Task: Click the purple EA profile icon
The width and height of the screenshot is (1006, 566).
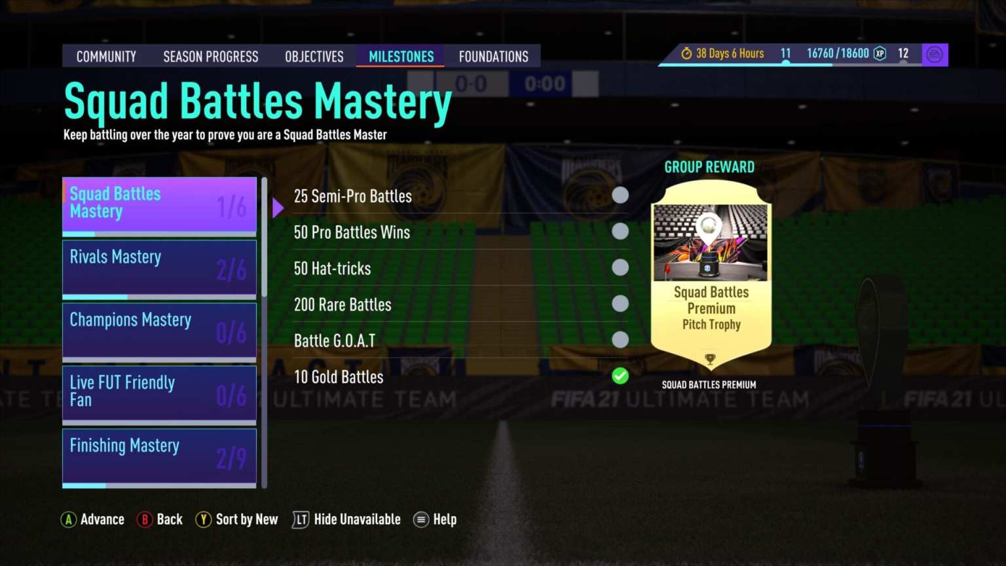Action: (x=935, y=54)
